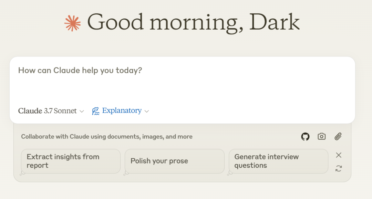Capture a screenshot with the camera icon
Image resolution: width=372 pixels, height=199 pixels.
tap(321, 137)
